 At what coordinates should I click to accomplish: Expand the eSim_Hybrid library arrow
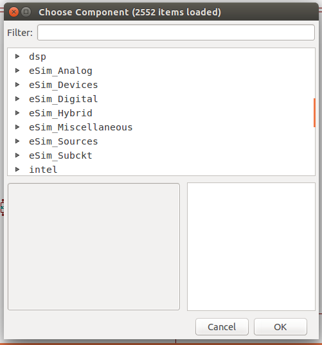point(17,113)
